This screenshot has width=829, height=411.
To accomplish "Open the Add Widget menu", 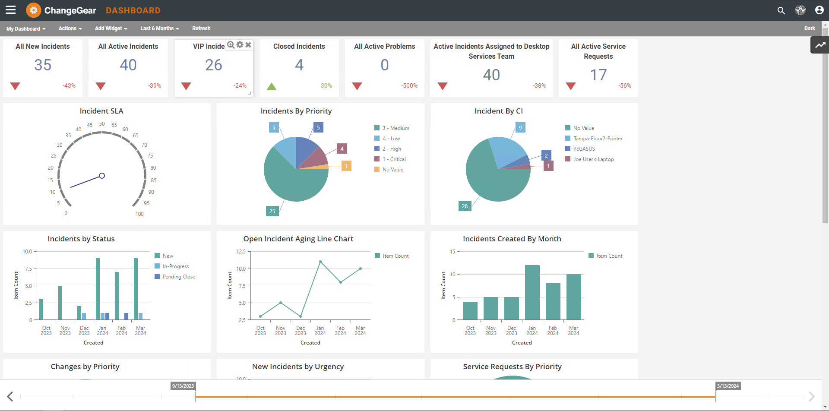I will (x=111, y=28).
